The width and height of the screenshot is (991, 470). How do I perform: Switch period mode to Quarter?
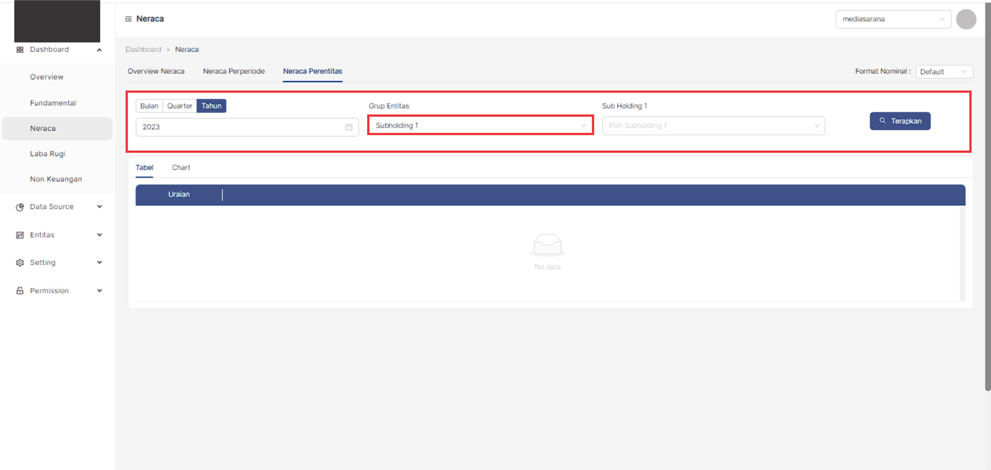coord(179,106)
